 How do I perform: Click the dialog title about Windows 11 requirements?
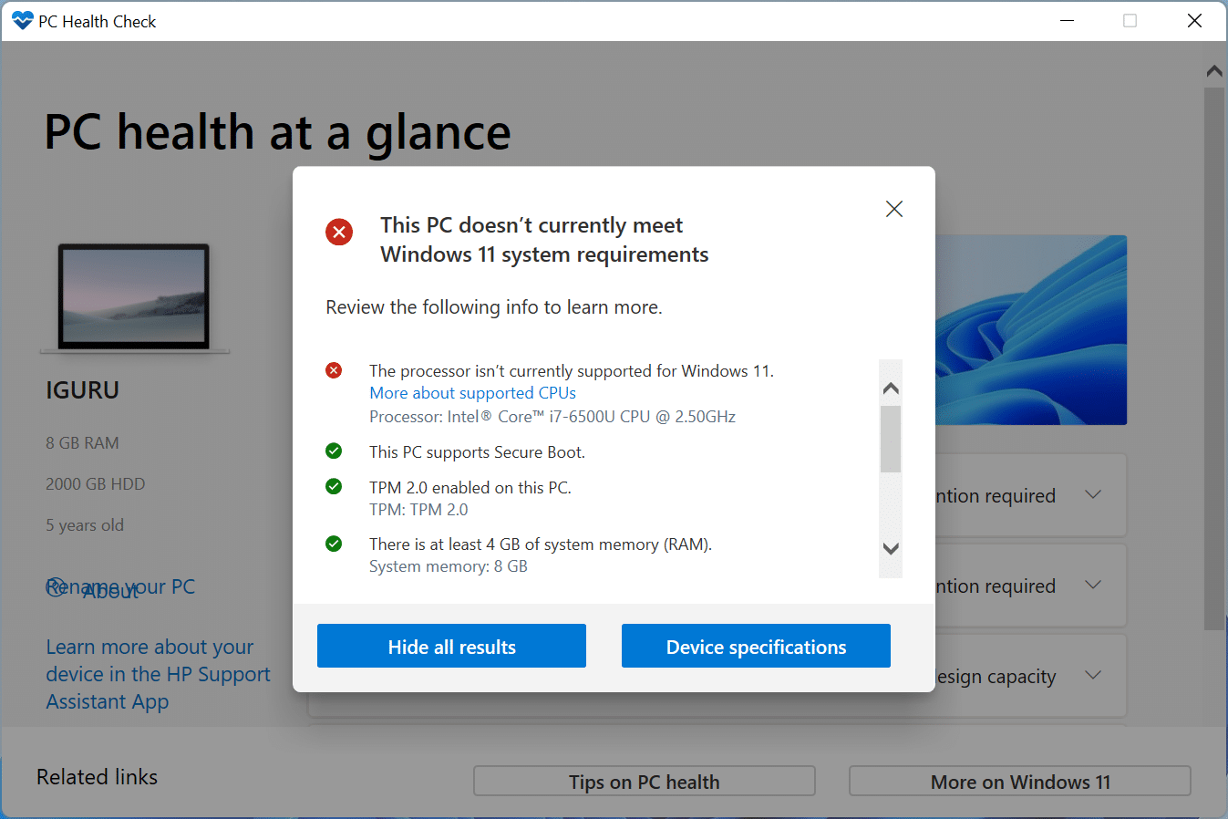[544, 240]
